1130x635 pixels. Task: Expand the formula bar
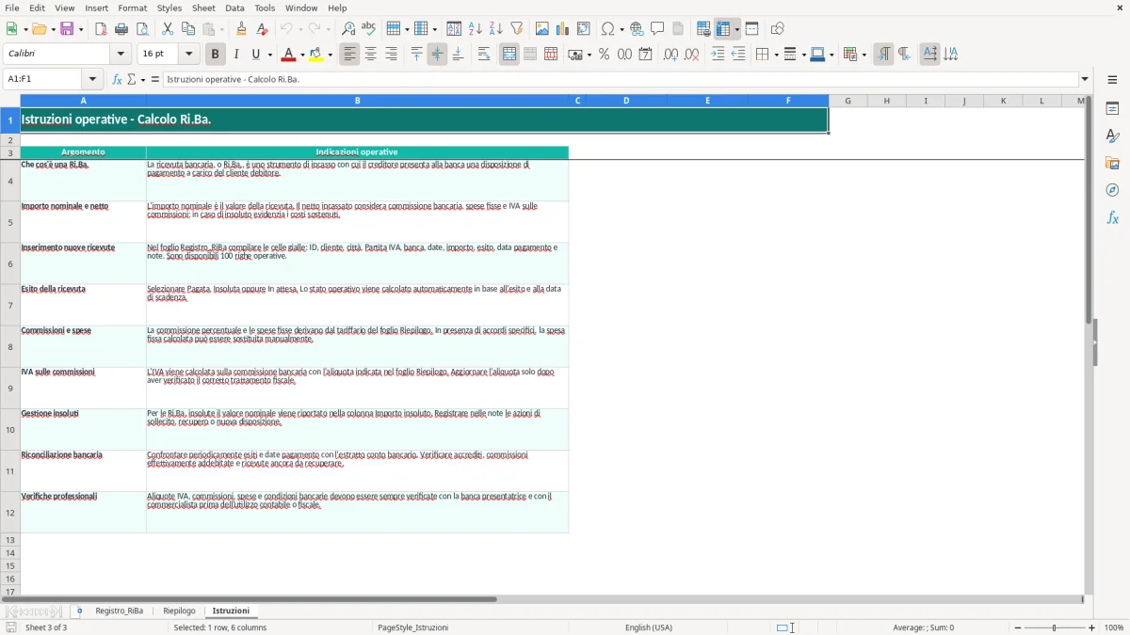(1086, 79)
